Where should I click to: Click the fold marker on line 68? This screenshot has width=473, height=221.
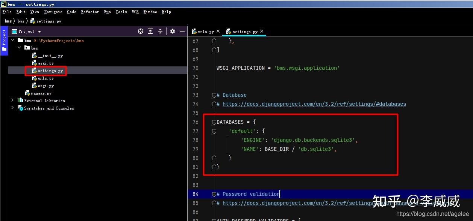click(214, 50)
